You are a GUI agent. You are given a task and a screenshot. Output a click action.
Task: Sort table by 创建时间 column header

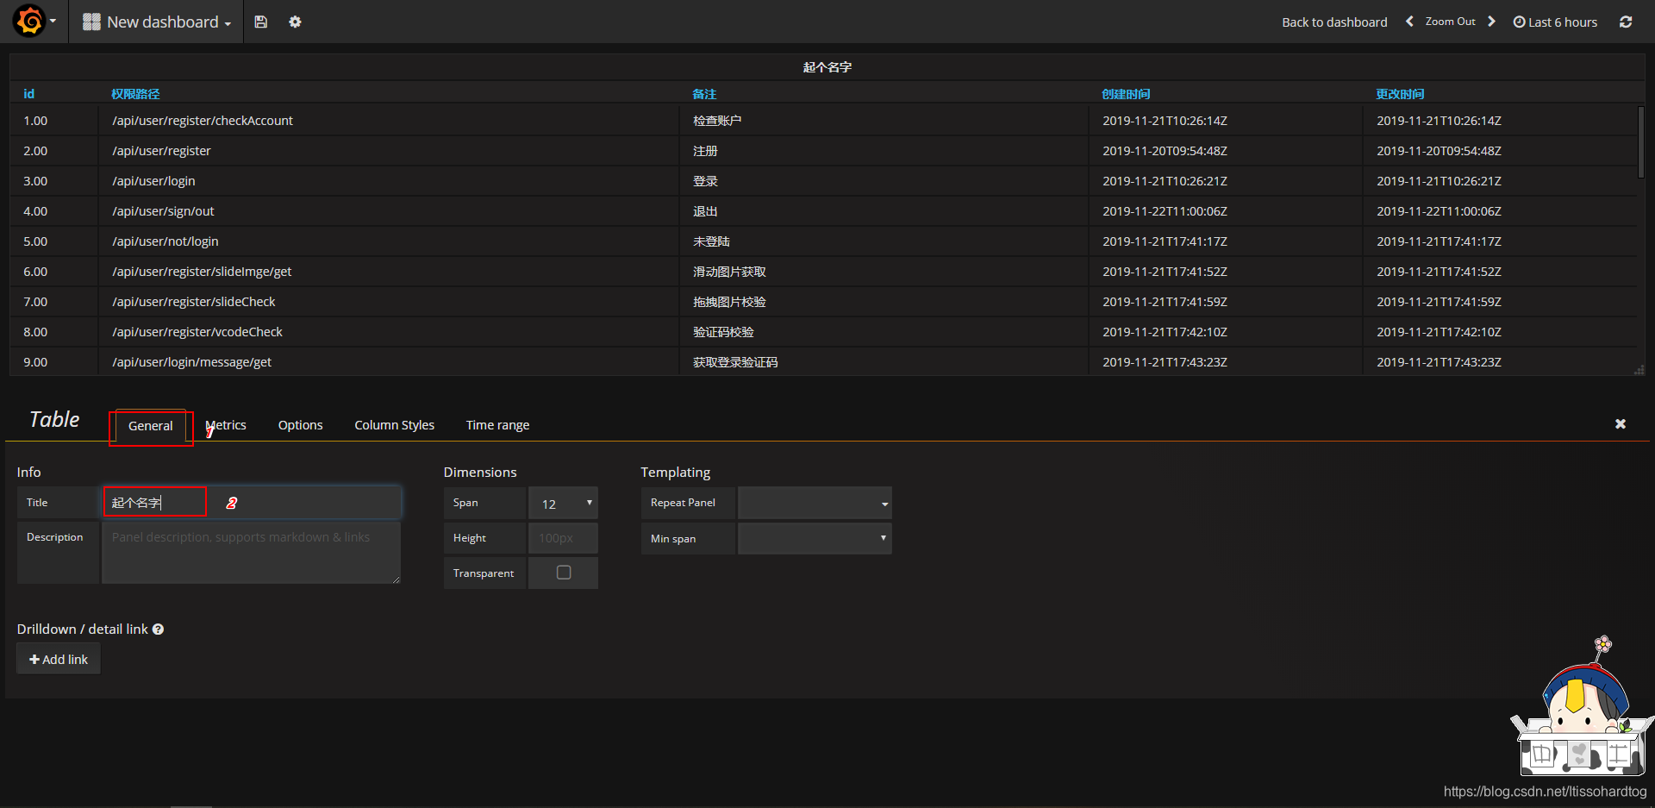point(1126,94)
